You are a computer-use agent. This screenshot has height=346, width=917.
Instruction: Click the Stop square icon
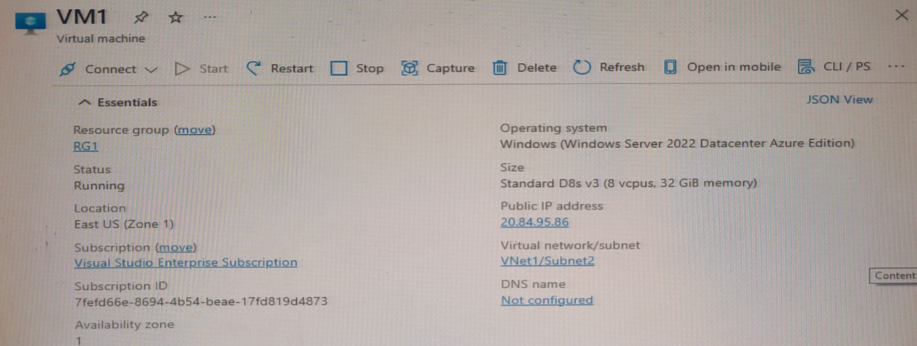[338, 68]
